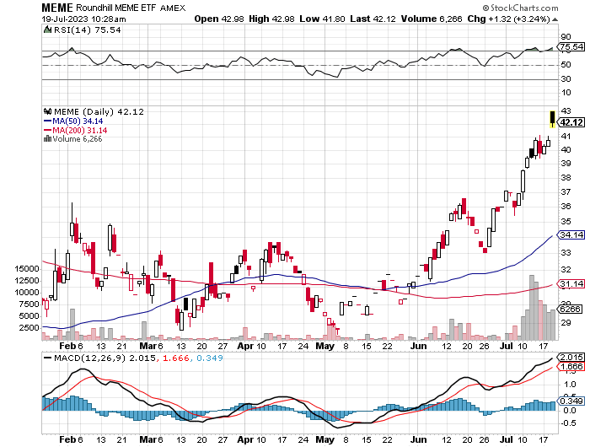Click the AMEX exchange label

point(173,8)
